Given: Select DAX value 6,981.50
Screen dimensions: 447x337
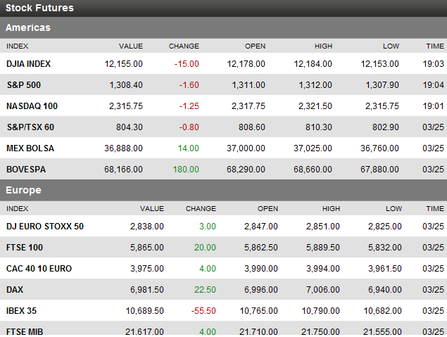Looking at the screenshot, I should click(147, 289).
